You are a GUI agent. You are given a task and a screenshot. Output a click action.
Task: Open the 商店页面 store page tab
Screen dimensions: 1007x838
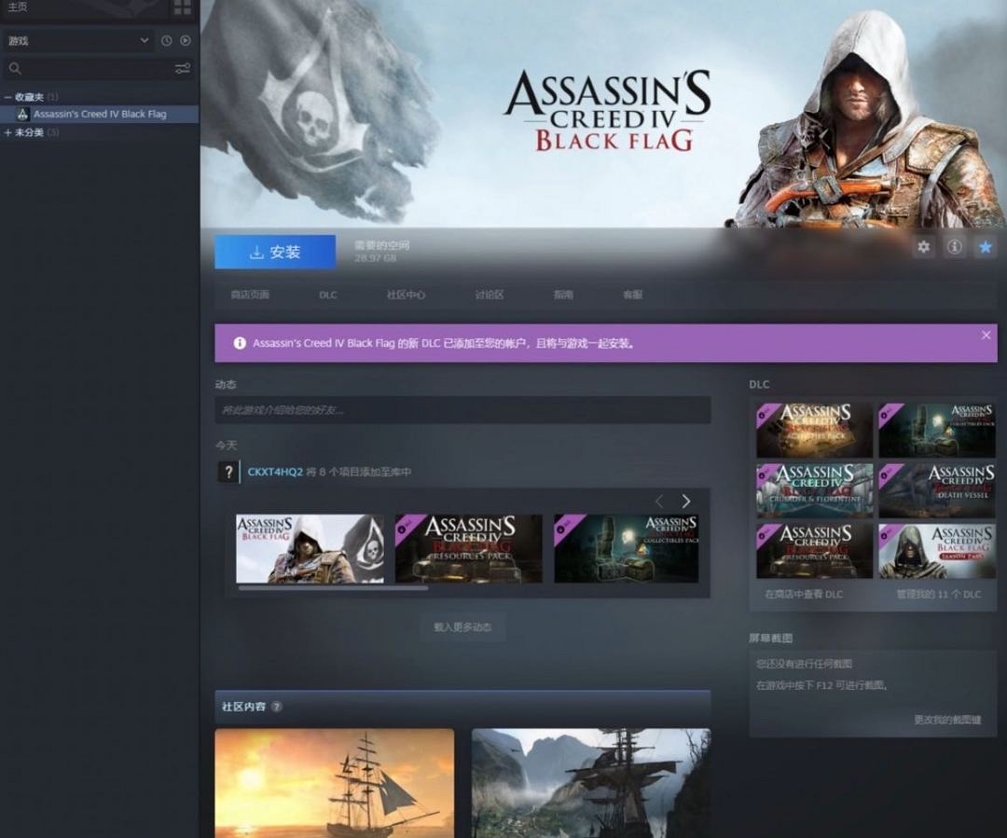250,295
